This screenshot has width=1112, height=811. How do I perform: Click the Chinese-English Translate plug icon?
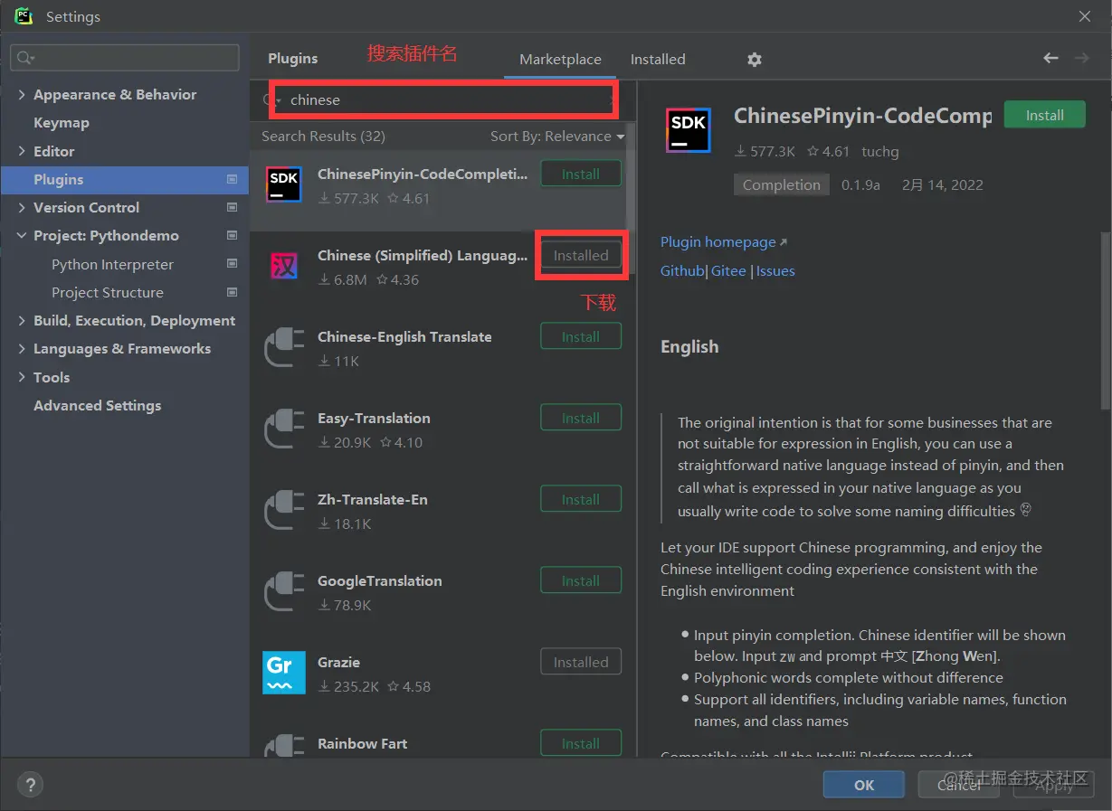[x=284, y=347]
